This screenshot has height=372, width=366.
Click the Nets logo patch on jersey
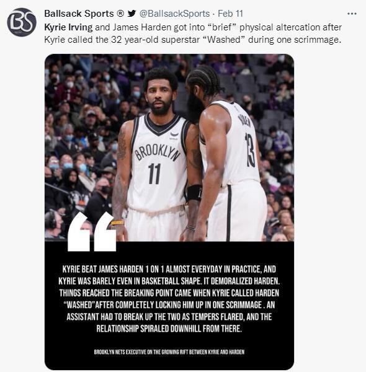174,135
